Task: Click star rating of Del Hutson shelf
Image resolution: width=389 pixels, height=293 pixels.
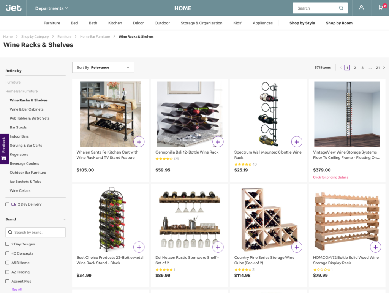Action: click(164, 270)
